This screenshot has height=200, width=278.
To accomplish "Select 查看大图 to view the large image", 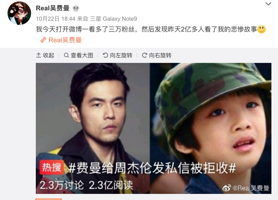I will [79, 55].
